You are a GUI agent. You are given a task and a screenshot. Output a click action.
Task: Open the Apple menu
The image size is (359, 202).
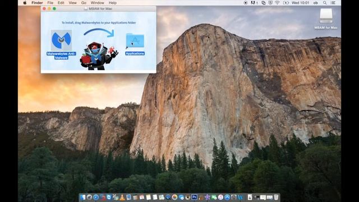click(x=25, y=3)
